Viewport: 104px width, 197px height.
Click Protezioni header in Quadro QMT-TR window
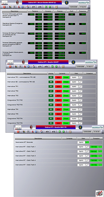click(x=96, y=139)
